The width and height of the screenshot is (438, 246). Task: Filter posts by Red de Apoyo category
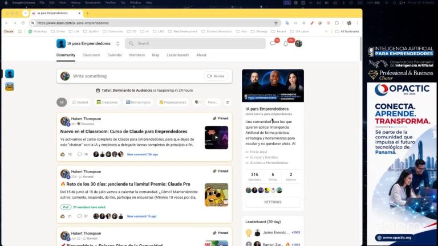point(138,102)
